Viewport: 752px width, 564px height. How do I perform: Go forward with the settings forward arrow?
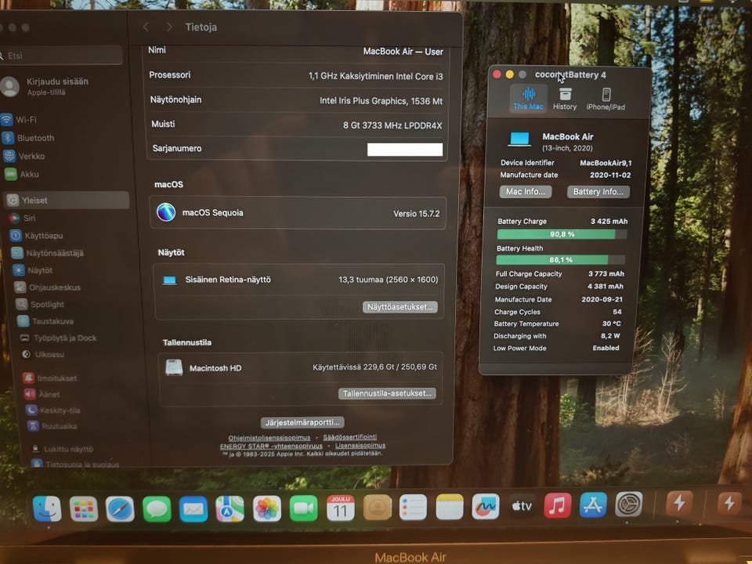(169, 27)
